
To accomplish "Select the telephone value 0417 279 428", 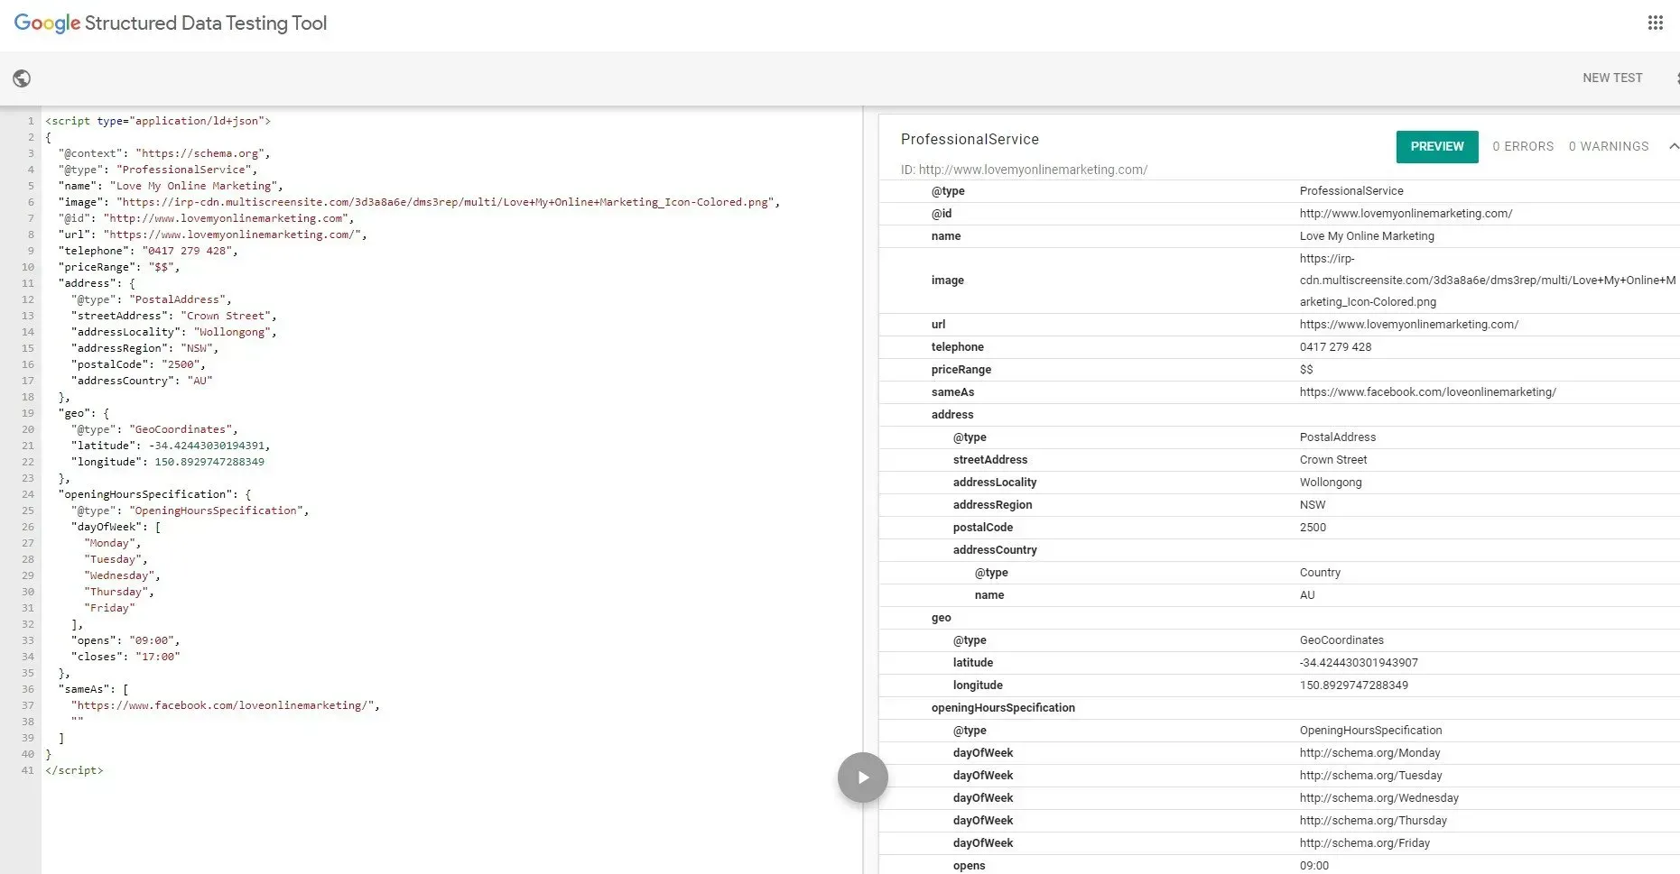I will click(x=1335, y=347).
